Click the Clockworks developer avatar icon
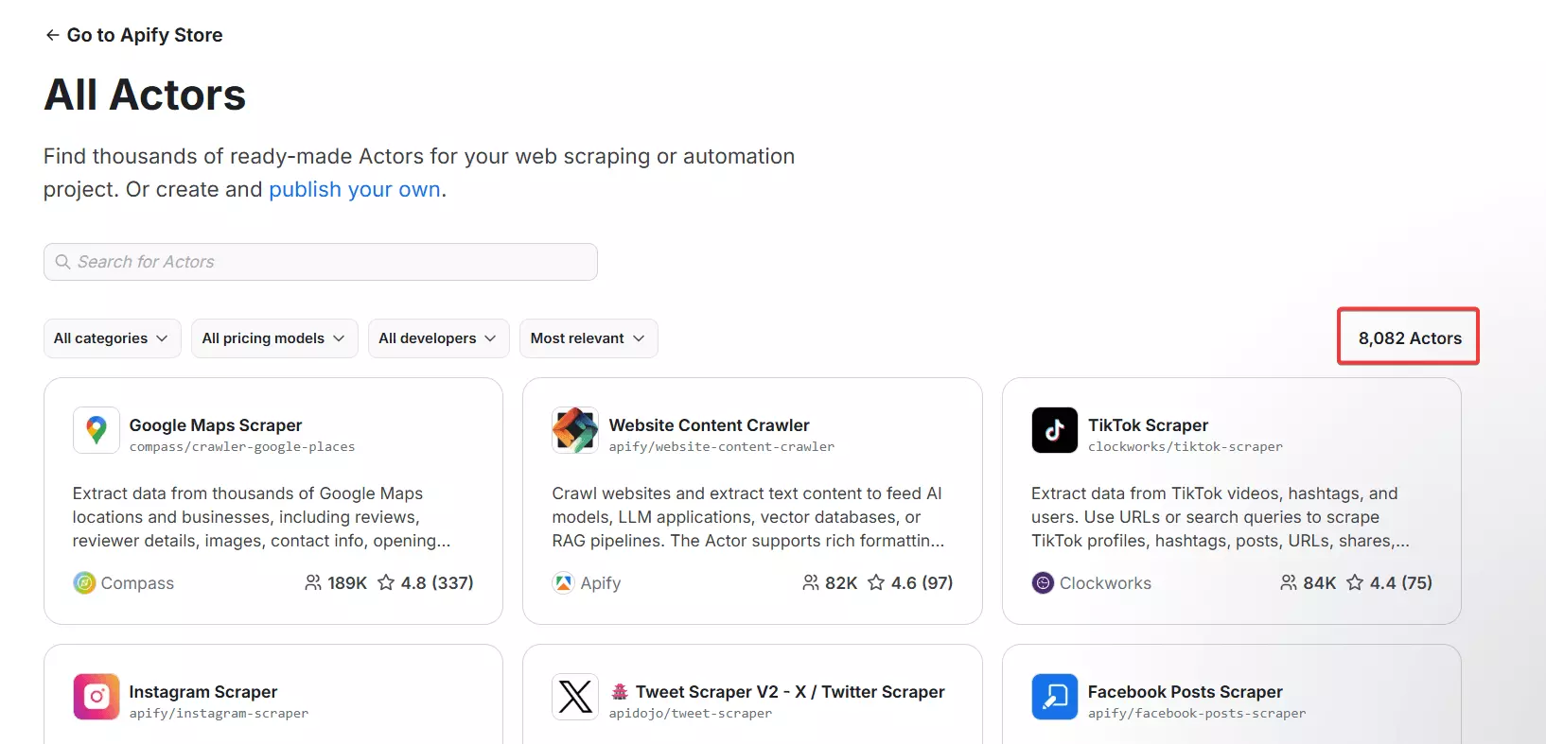 (1043, 583)
